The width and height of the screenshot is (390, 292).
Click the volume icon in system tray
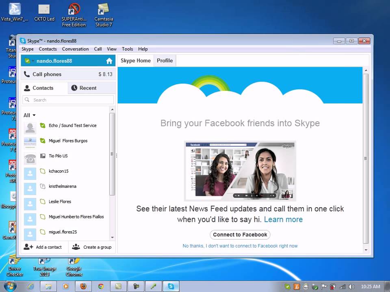(351, 287)
